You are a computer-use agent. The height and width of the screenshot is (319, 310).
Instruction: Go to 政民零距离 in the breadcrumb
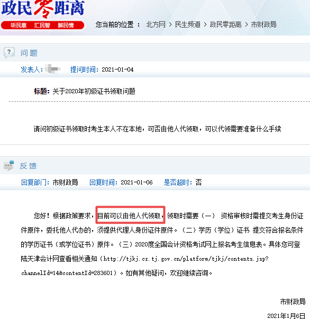[226, 24]
